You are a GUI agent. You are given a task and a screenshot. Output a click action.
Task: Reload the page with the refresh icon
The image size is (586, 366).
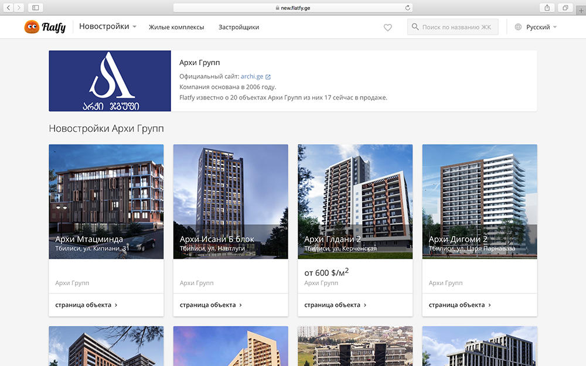pos(407,8)
